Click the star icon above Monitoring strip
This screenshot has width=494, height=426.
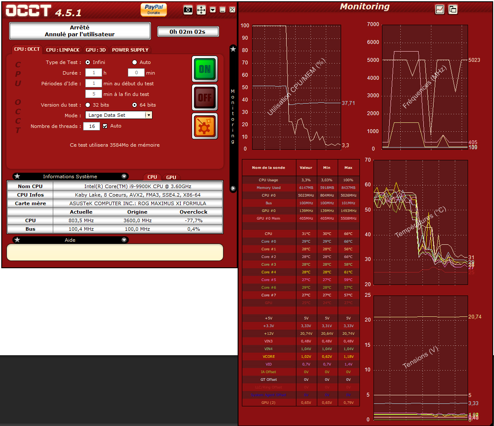[233, 49]
